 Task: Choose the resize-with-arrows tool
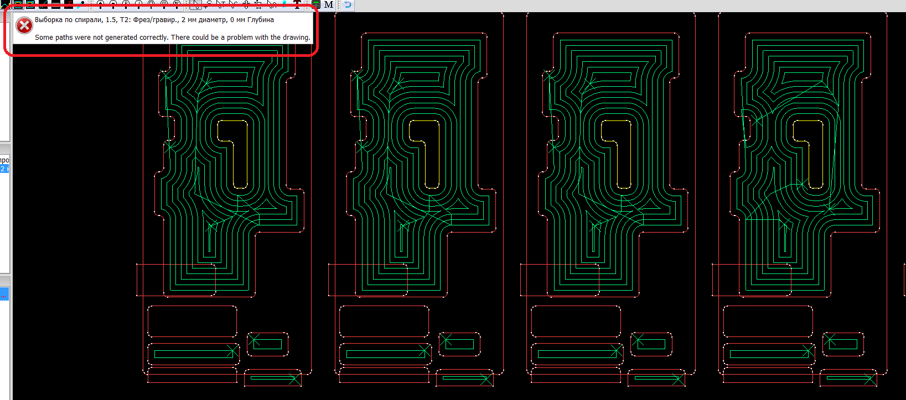click(258, 4)
